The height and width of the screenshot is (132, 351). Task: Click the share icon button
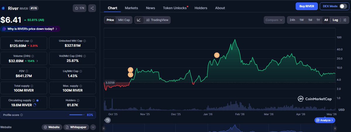92,8
